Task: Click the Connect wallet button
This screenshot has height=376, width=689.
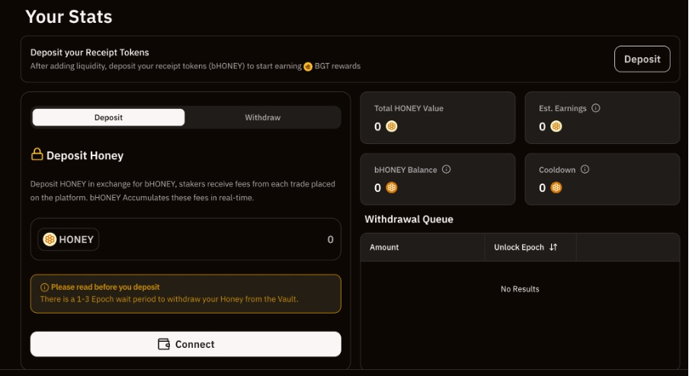Action: (185, 344)
